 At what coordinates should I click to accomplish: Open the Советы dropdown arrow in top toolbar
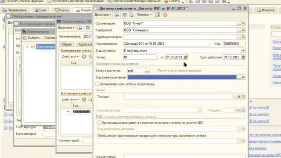[x=183, y=2]
